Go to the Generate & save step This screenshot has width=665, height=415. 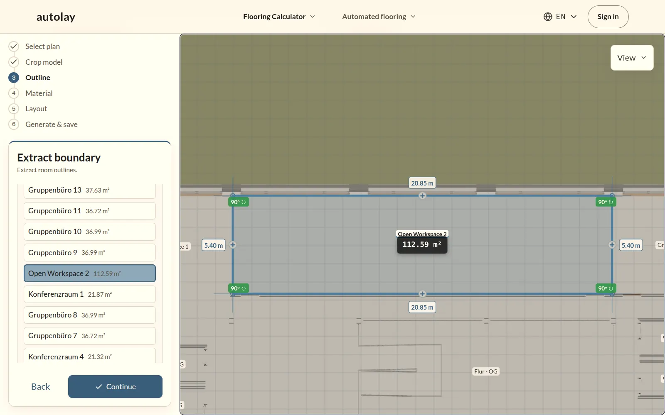pos(51,124)
